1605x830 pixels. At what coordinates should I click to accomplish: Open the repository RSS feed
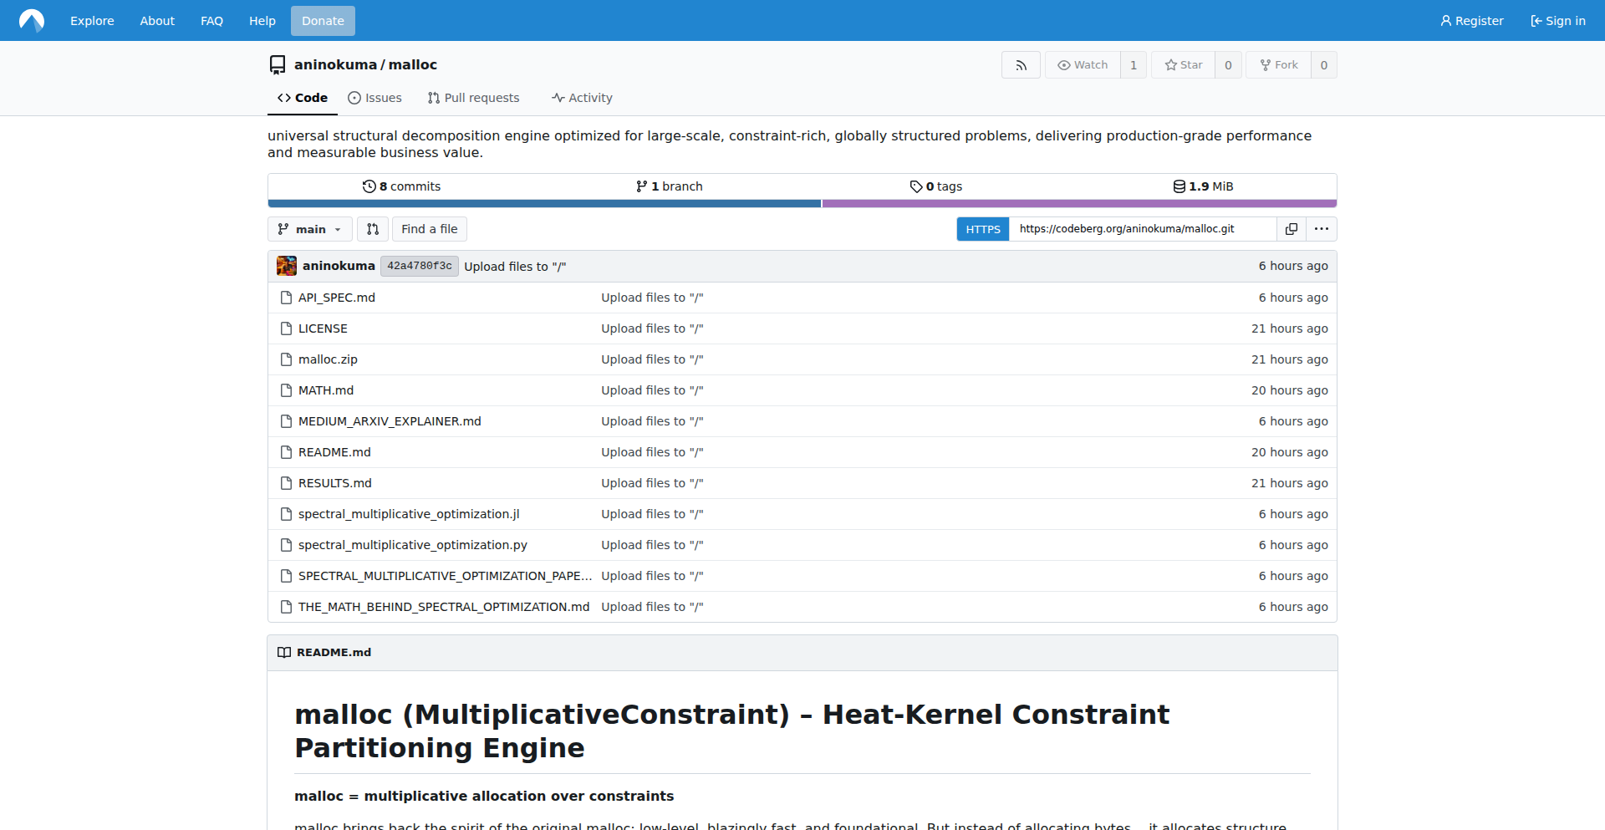(x=1021, y=65)
